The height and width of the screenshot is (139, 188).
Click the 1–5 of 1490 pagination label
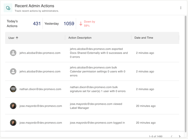point(156,136)
